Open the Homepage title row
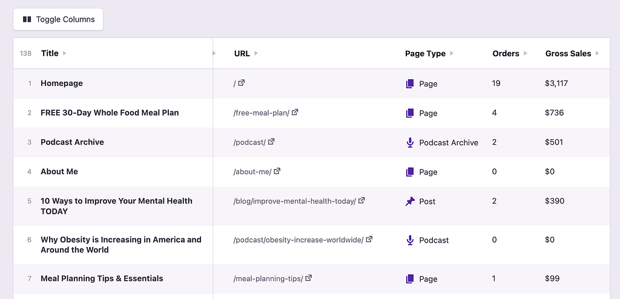This screenshot has height=299, width=620. [x=62, y=84]
